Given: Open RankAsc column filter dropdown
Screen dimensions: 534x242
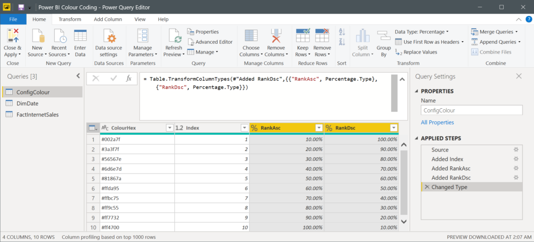Looking at the screenshot, I should pos(319,128).
